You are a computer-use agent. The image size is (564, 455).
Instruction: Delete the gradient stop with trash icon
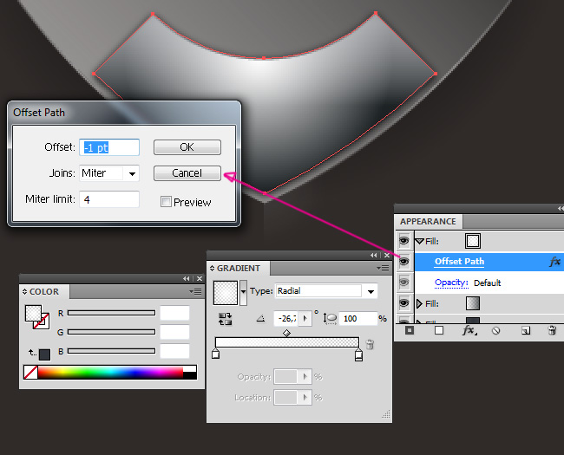[370, 345]
